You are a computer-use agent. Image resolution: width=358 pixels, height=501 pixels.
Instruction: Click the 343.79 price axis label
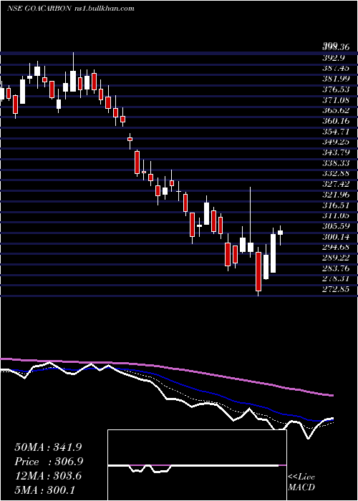[x=335, y=152]
